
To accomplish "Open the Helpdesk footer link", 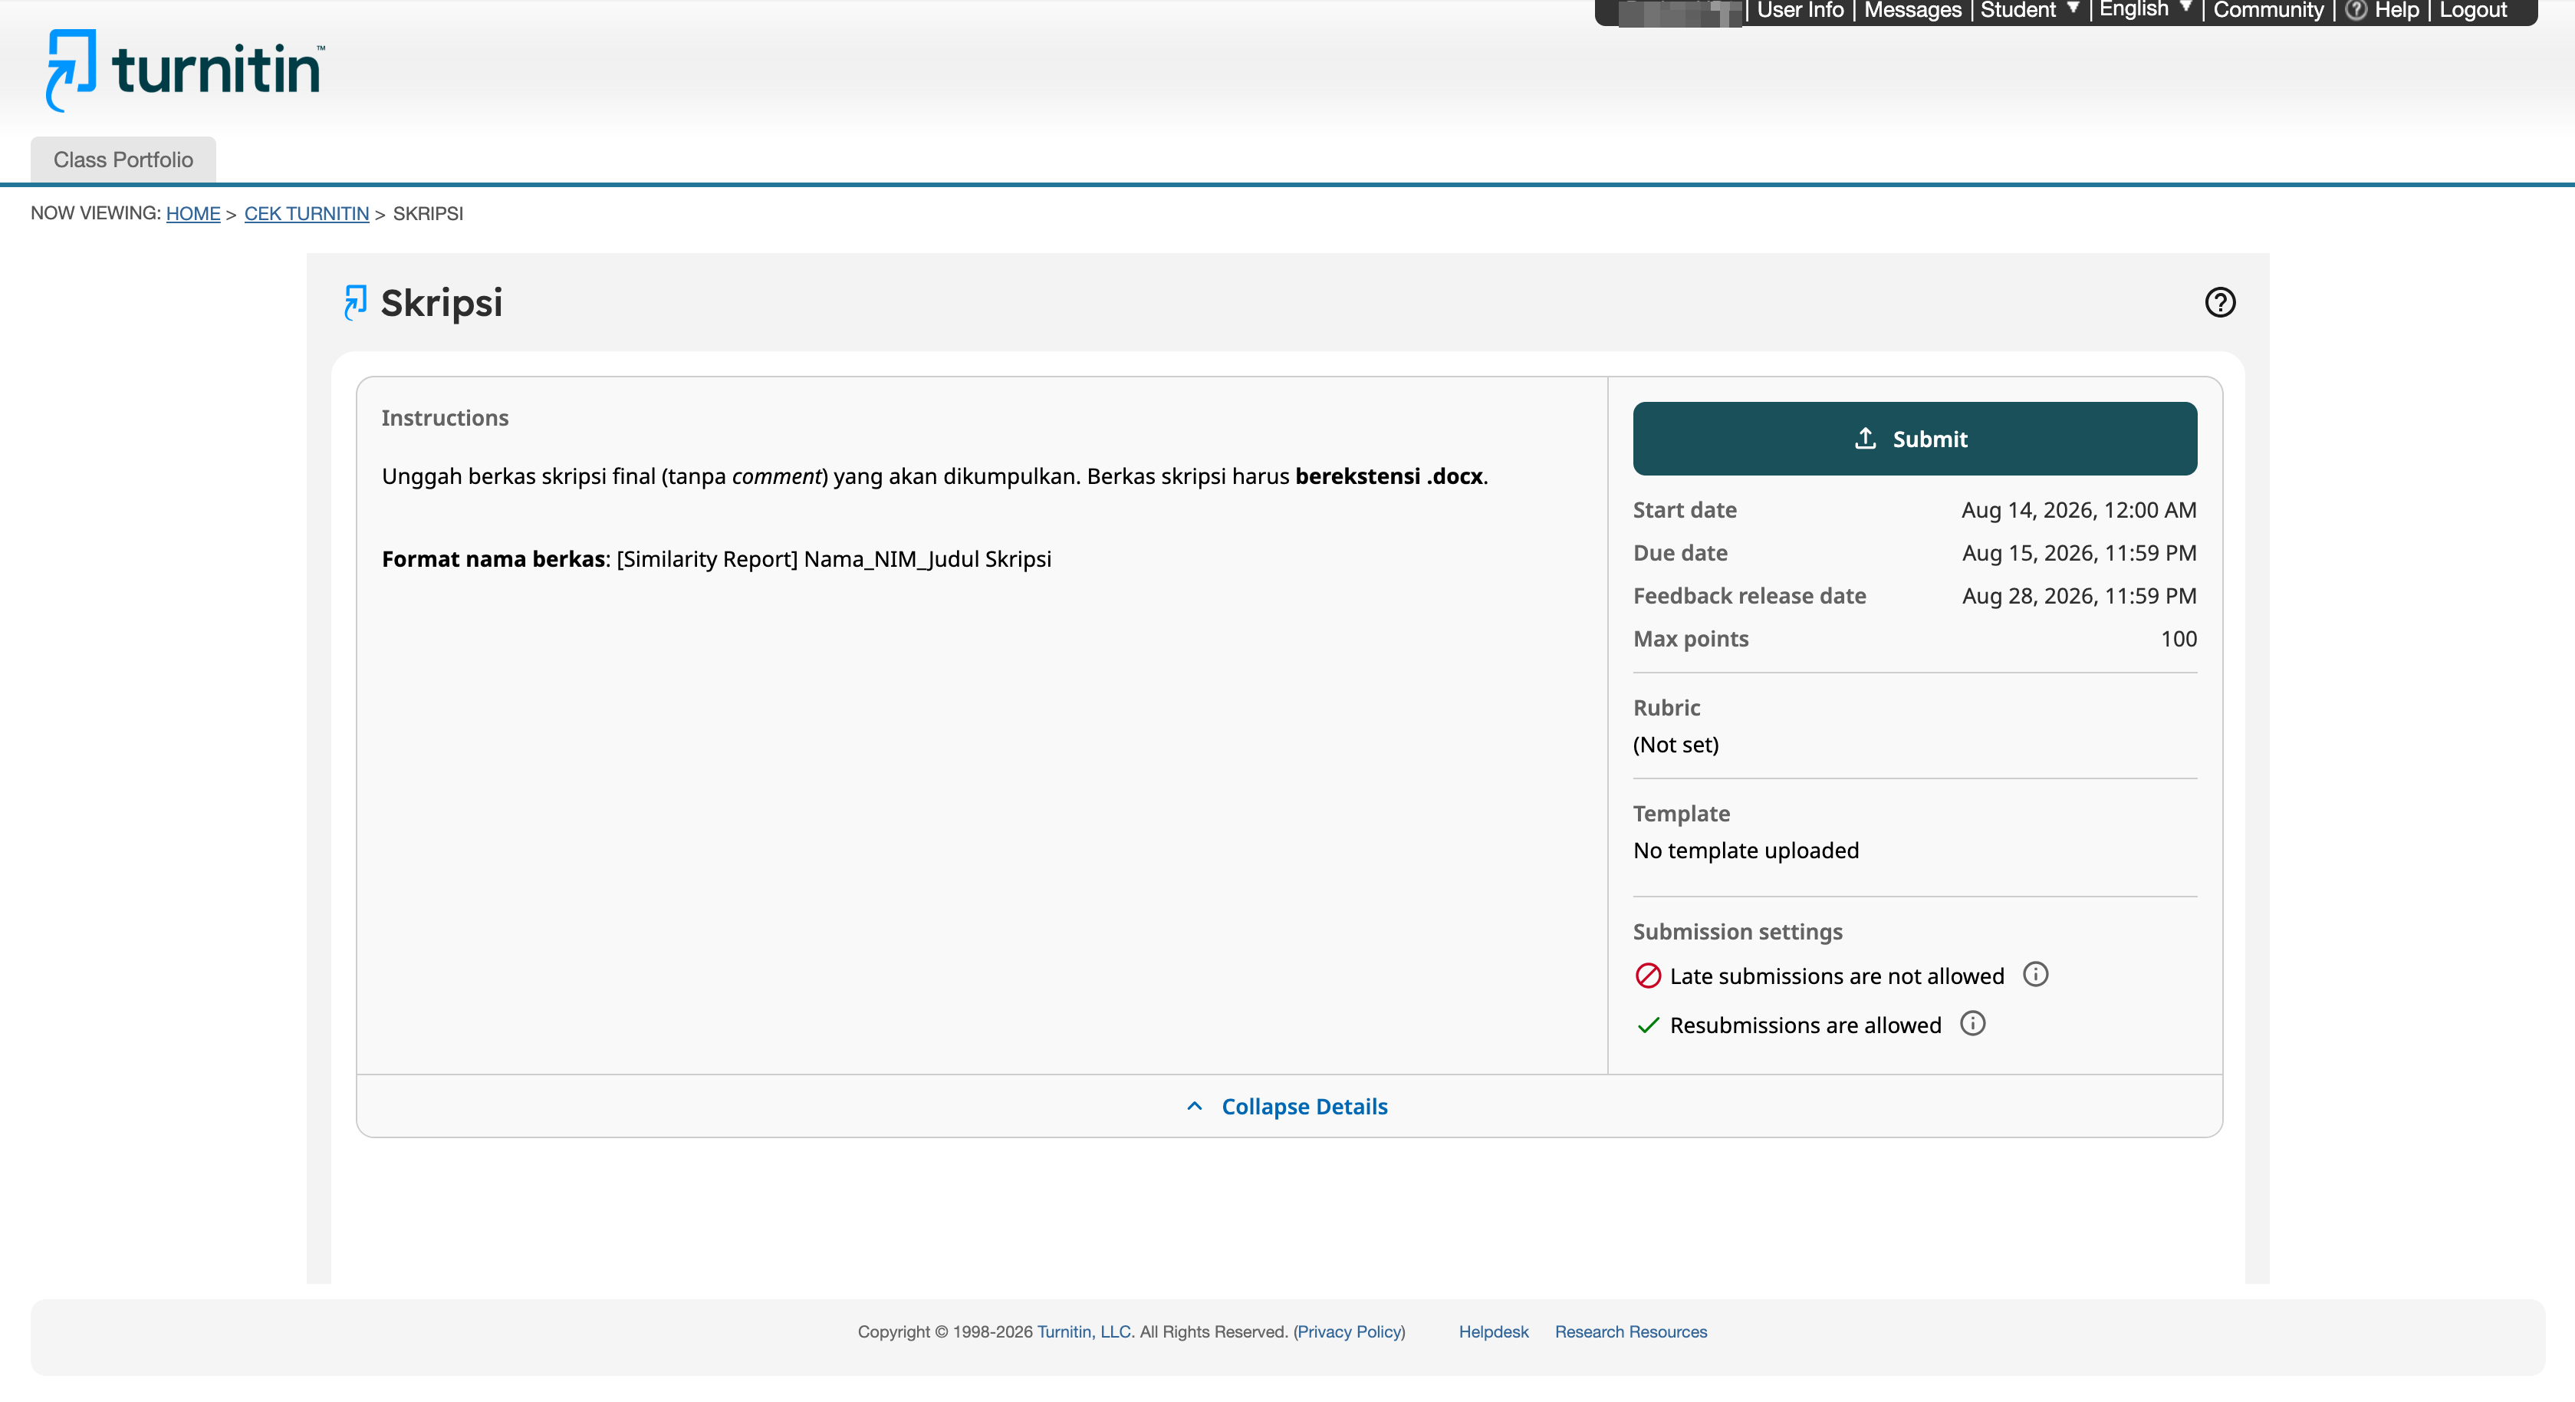I will [x=1494, y=1332].
